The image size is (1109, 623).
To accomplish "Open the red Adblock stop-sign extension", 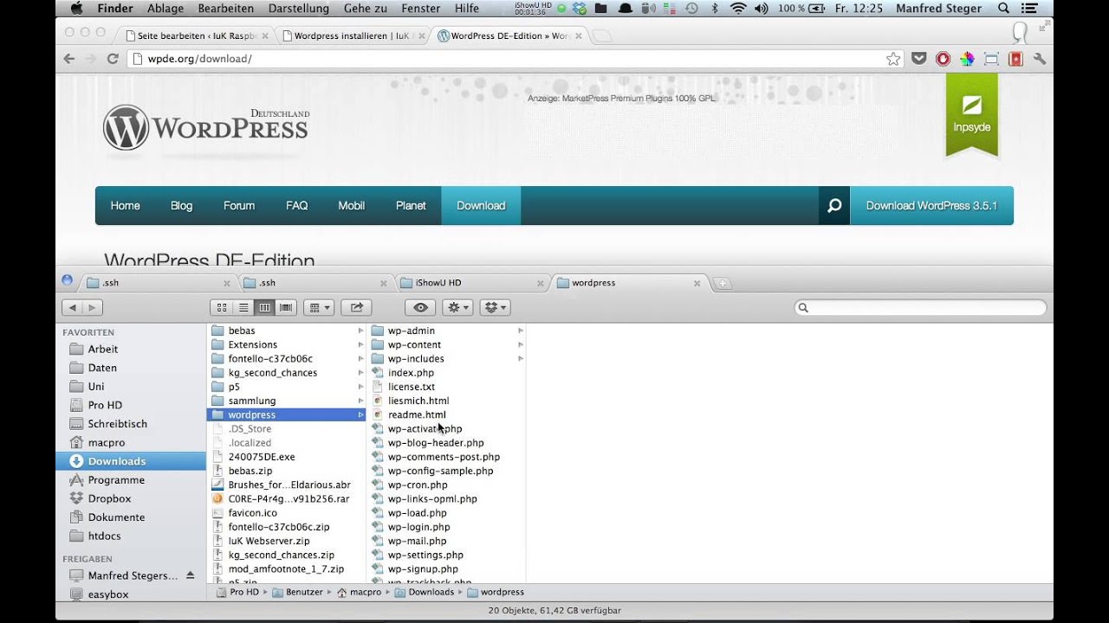I will pos(943,59).
